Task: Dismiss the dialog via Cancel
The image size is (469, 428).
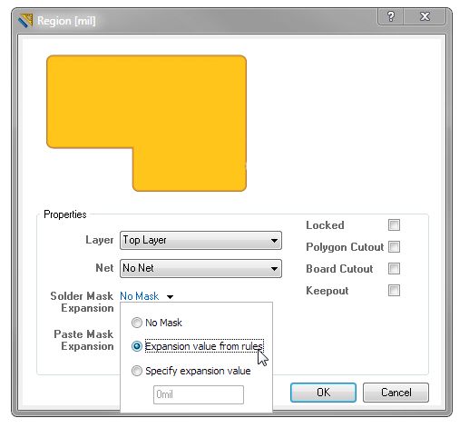Action: pyautogui.click(x=396, y=393)
